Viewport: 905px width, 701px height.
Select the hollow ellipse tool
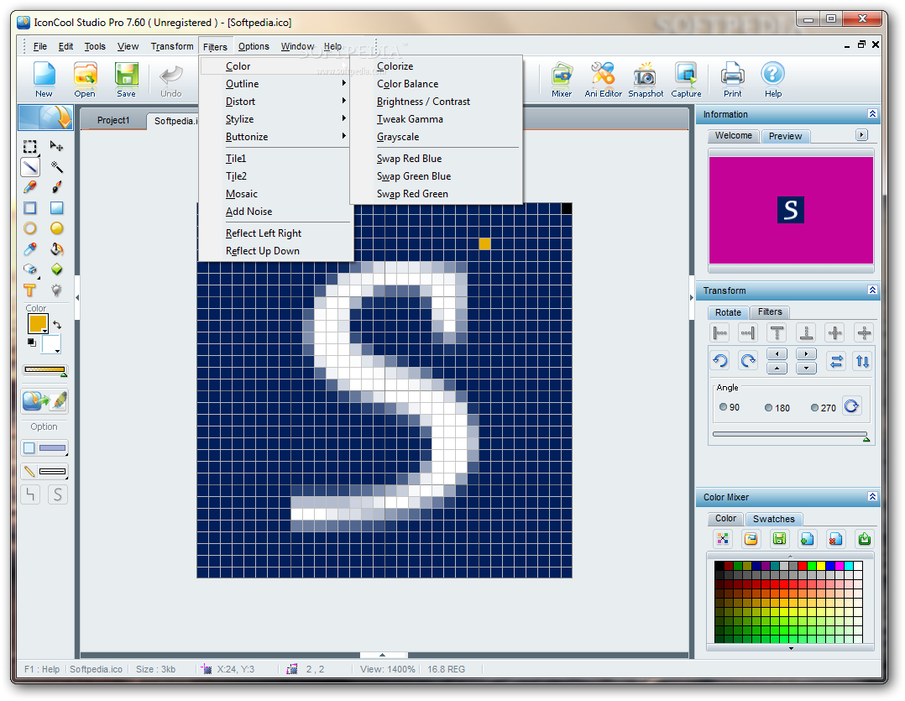tap(30, 228)
